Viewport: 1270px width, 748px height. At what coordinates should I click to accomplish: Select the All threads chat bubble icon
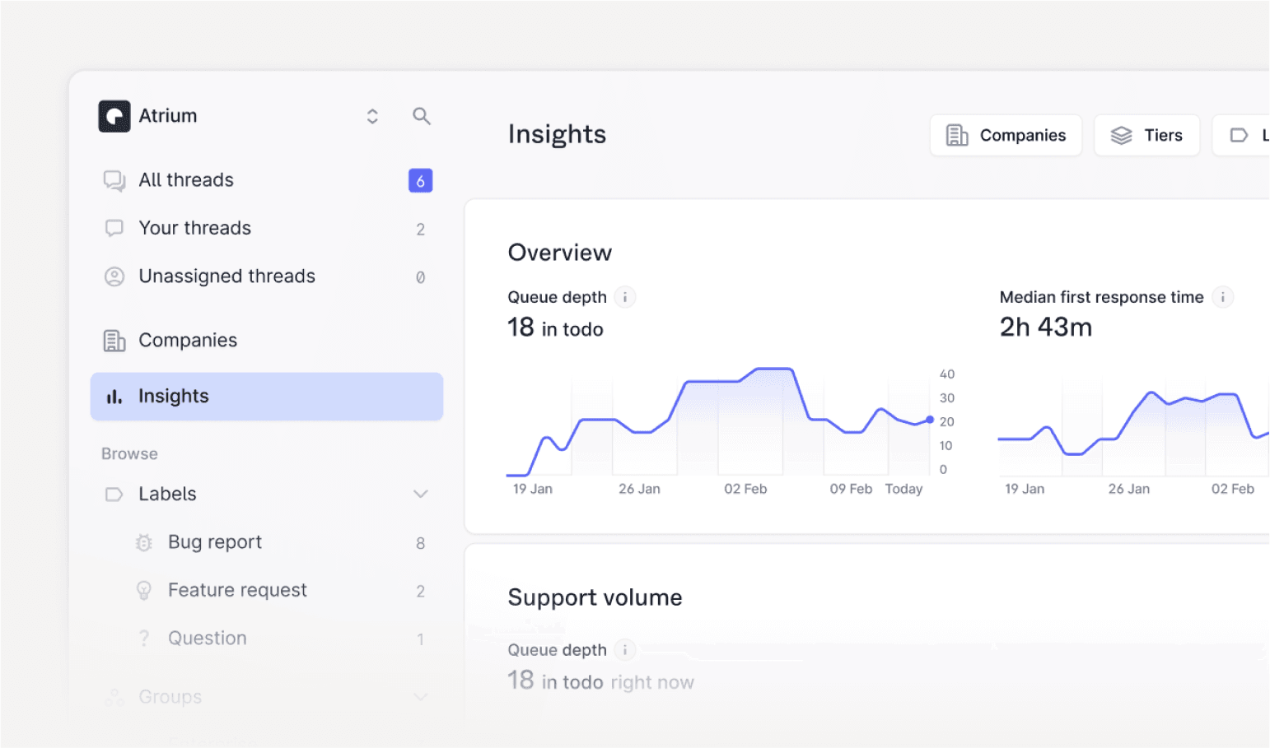pyautogui.click(x=114, y=179)
